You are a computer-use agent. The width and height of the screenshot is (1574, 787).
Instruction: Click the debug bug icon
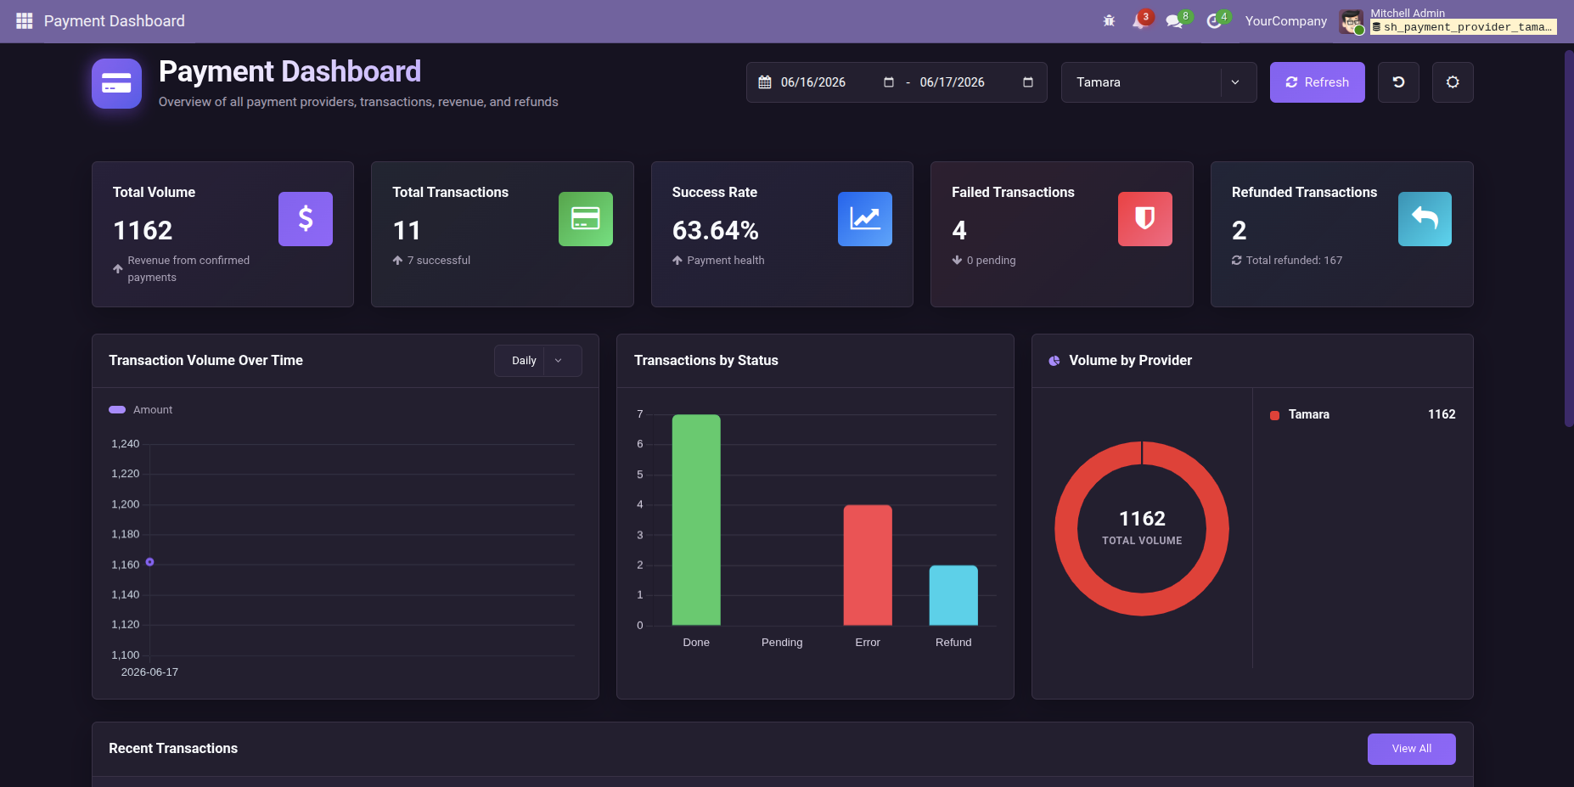point(1109,20)
